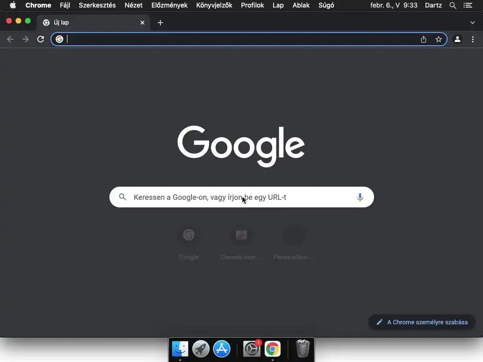Screen dimensions: 483x362
Task: Open the Nézet menu
Action: coord(133,5)
